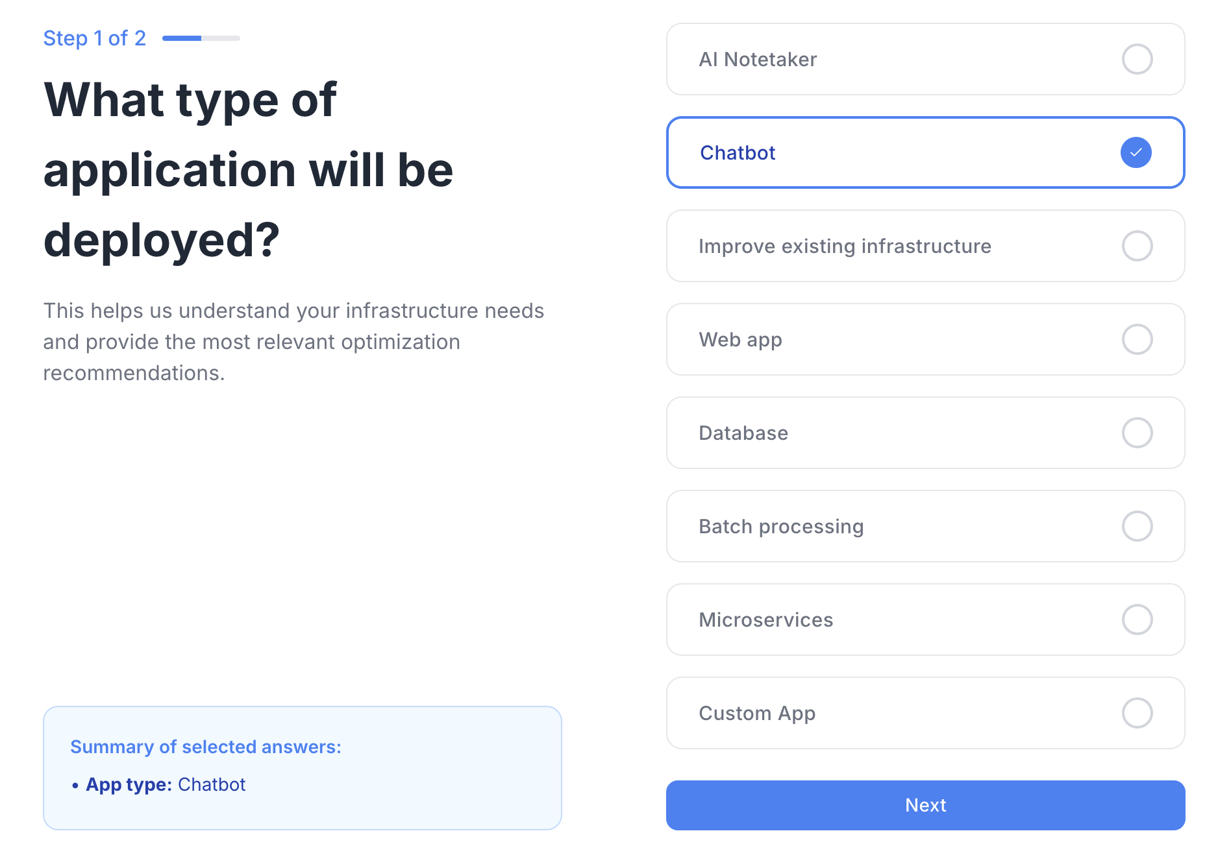Click the Database option label
The image size is (1218, 855).
click(x=743, y=433)
